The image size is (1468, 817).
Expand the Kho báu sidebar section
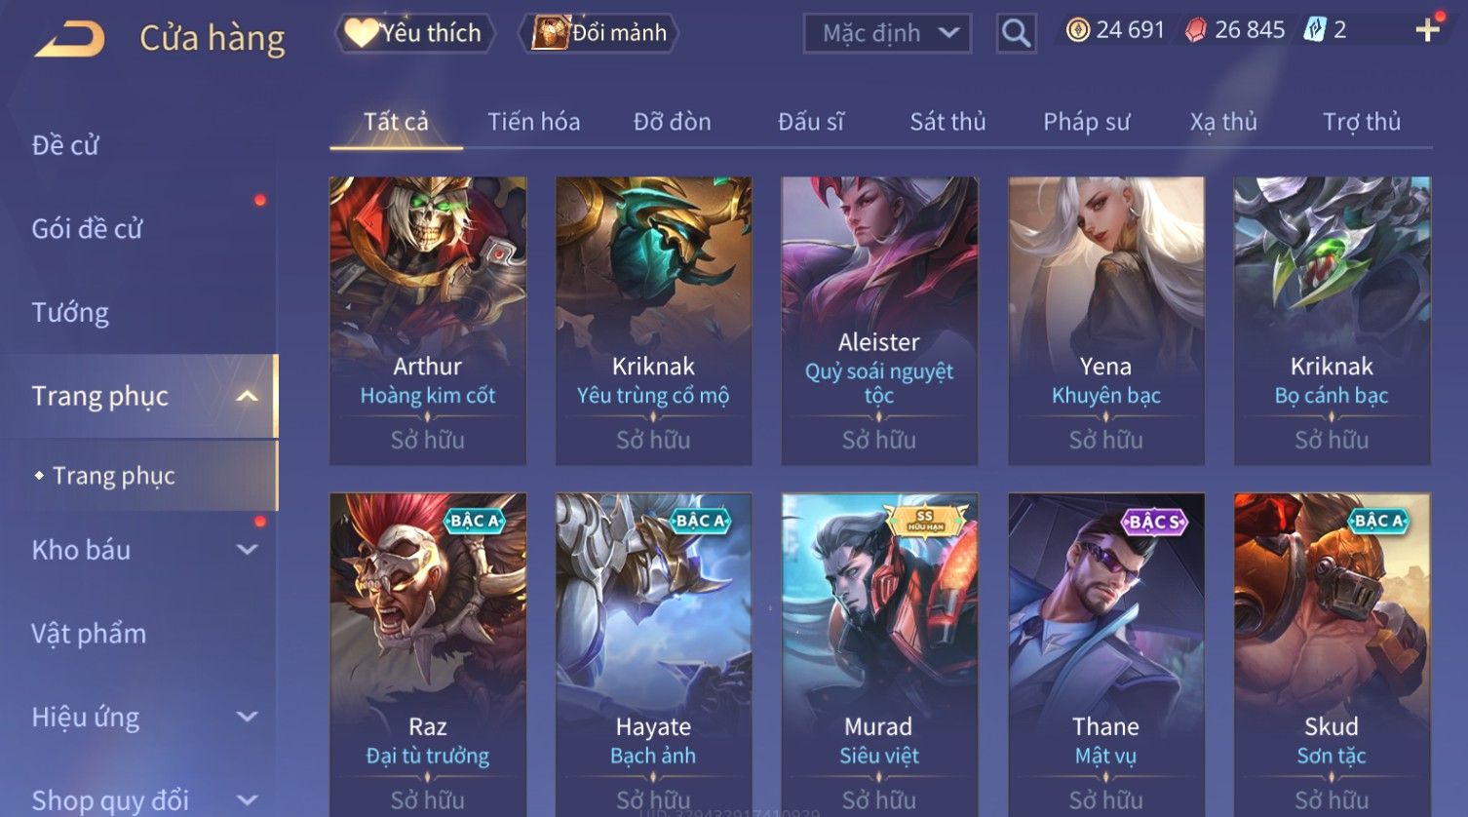[248, 550]
